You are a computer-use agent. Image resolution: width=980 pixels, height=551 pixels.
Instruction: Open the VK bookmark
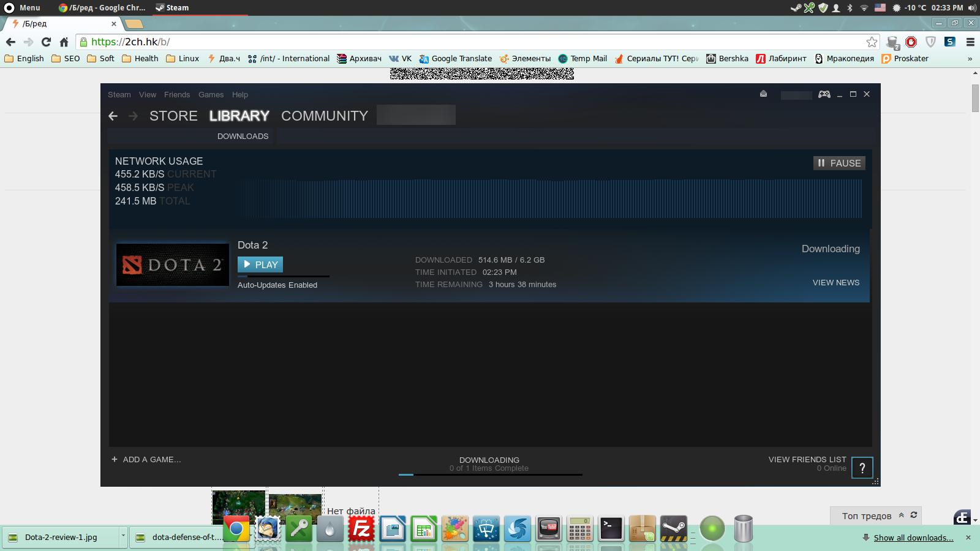click(400, 59)
